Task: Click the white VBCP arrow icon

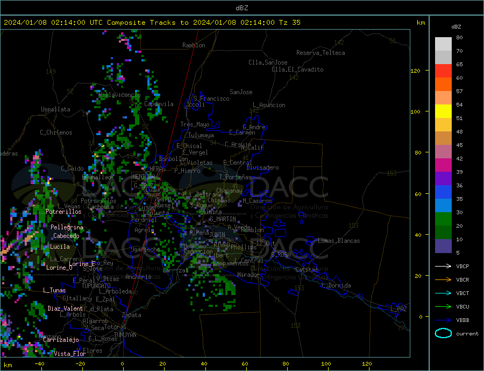Action: [x=443, y=266]
